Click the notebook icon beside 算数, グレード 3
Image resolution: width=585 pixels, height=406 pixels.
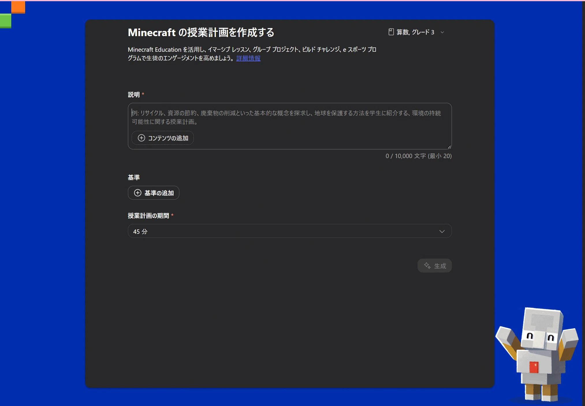[x=391, y=32]
